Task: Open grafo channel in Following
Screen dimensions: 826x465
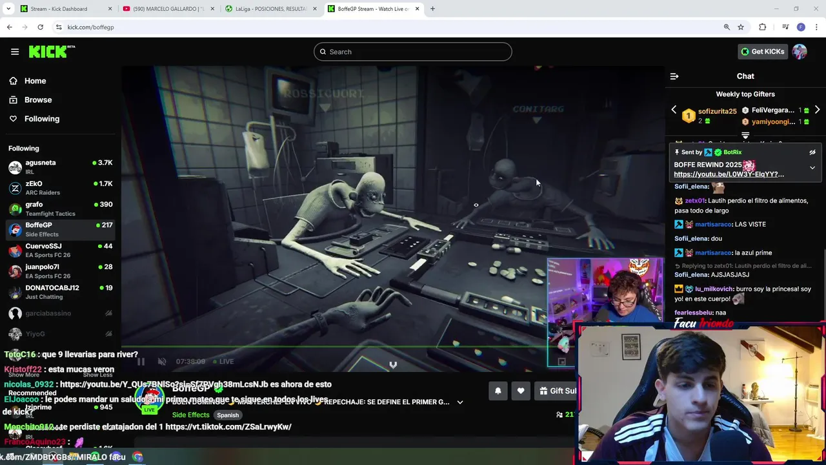Action: tap(60, 209)
